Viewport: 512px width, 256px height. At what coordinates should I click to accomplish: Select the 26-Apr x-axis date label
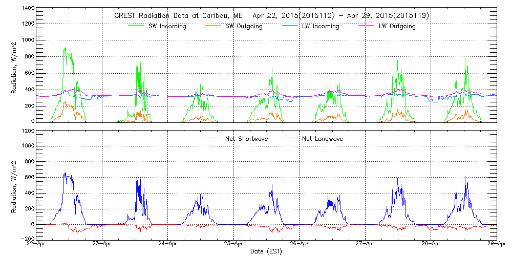coord(300,244)
